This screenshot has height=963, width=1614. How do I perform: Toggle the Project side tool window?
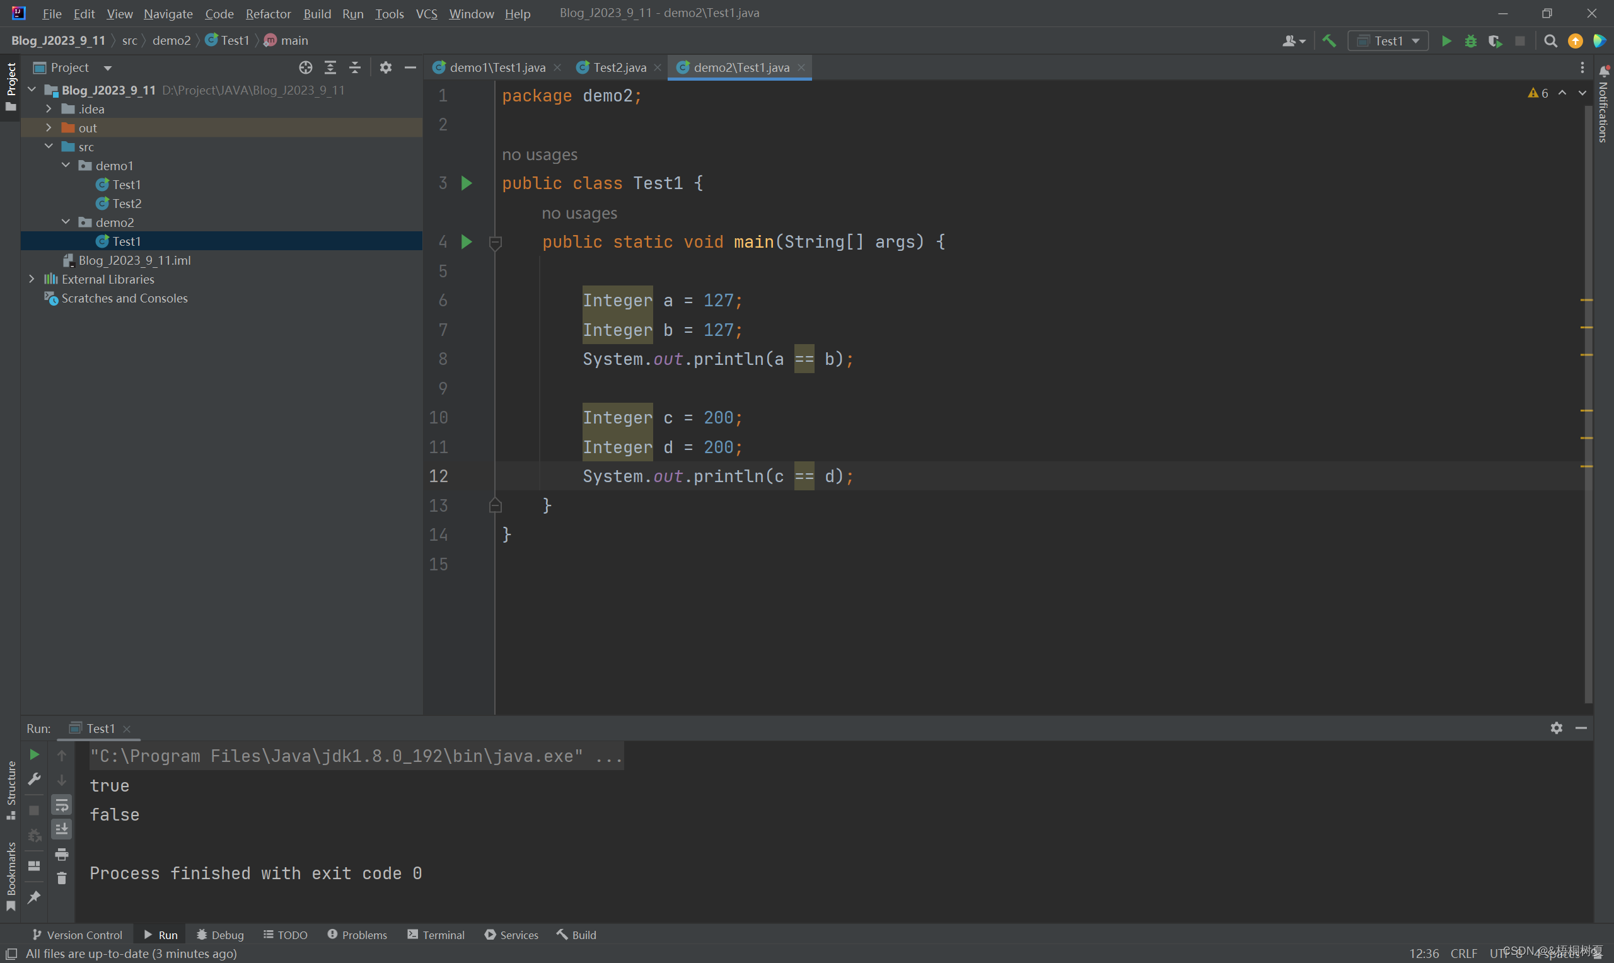[10, 87]
